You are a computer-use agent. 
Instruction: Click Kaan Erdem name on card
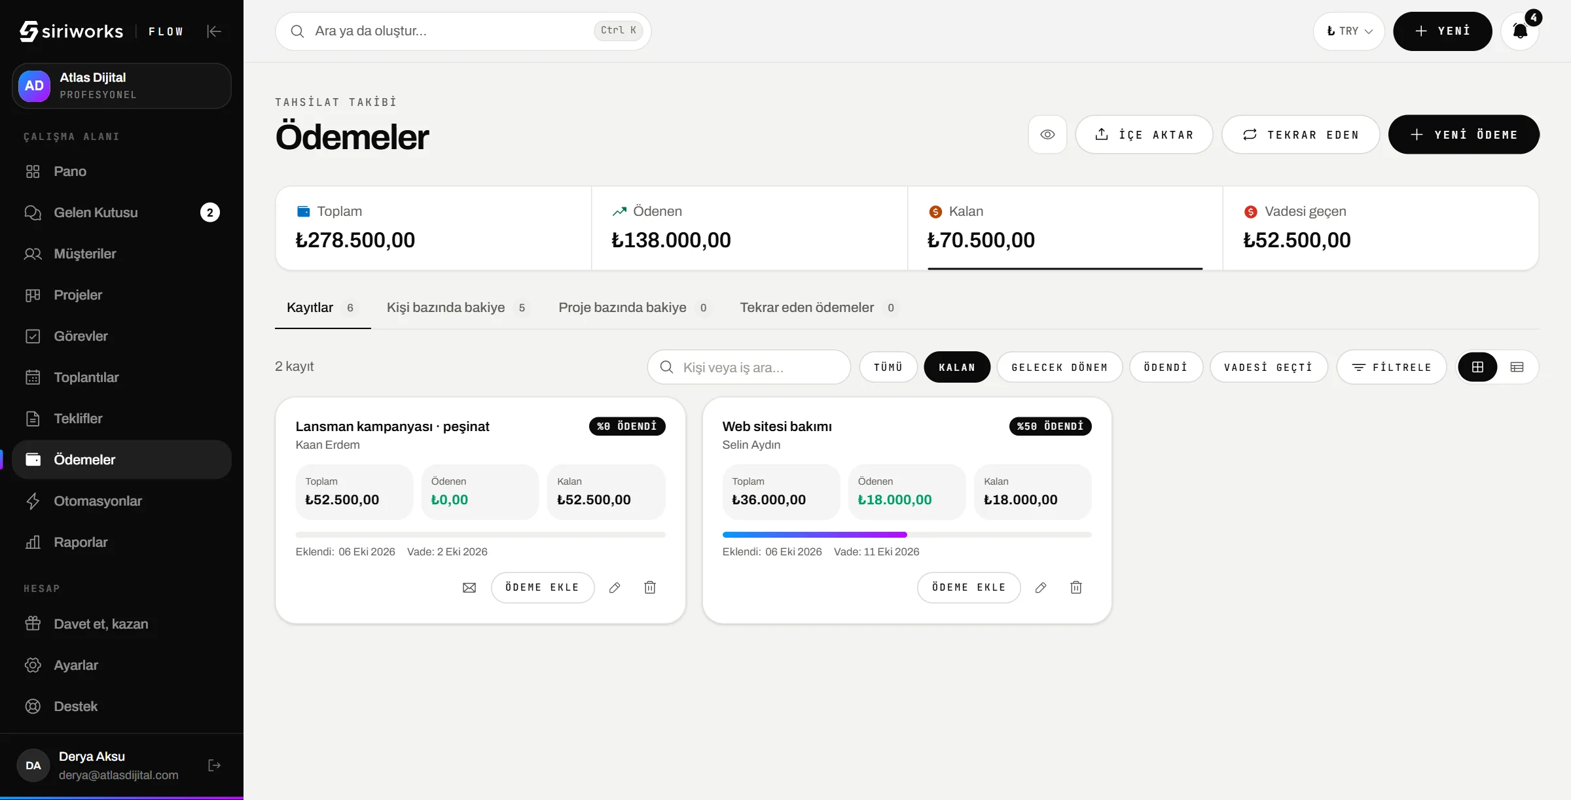(327, 445)
